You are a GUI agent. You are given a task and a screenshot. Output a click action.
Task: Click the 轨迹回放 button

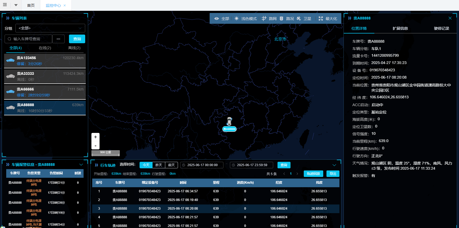[x=313, y=174]
